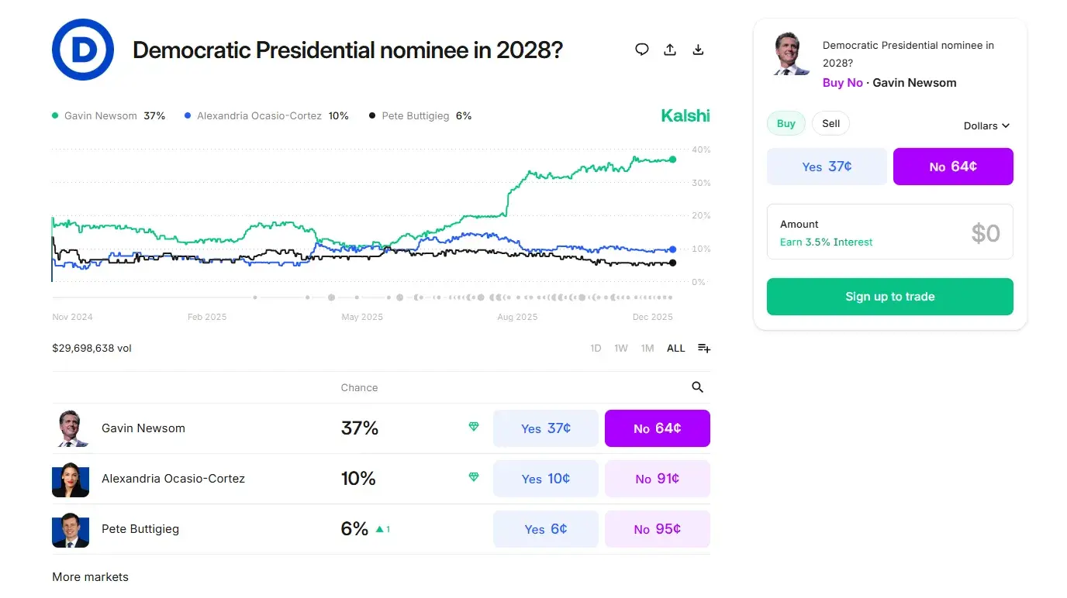Select Buy mode in the trade panel
Viewport: 1067px width, 598px height.
786,122
